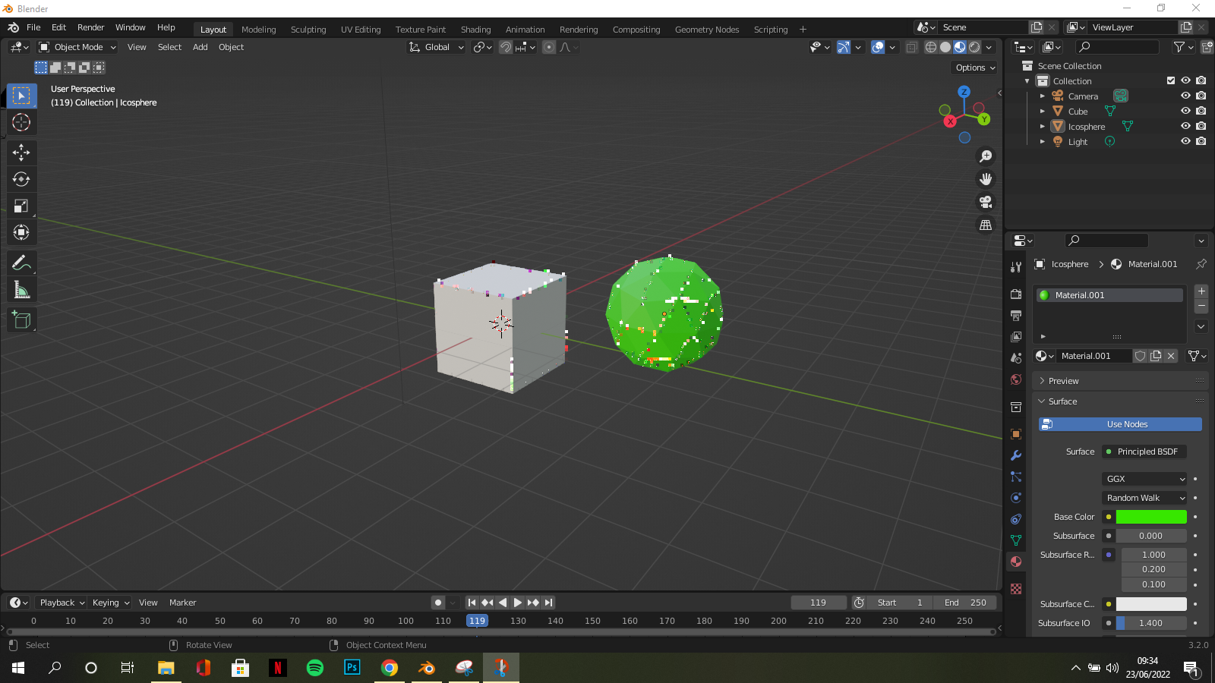Expand the Icosphere tree item arrow
This screenshot has height=683, width=1215.
1043,127
